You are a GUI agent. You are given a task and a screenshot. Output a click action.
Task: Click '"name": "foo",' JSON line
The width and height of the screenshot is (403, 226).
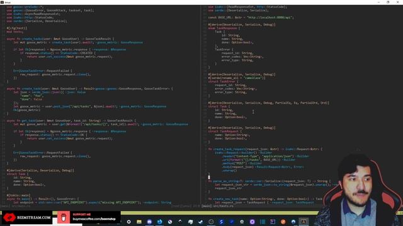click(32, 95)
